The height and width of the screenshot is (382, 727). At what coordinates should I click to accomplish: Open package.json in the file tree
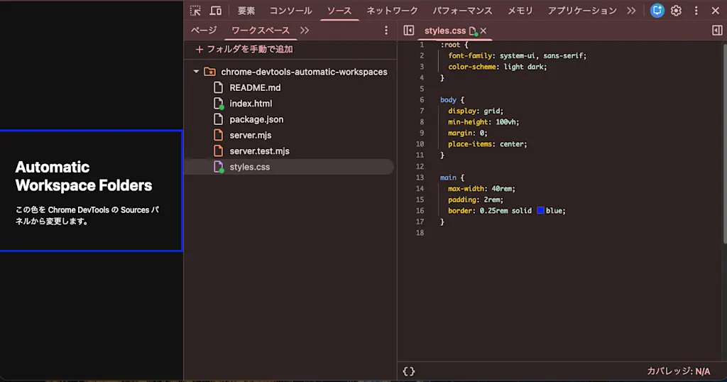tap(256, 119)
